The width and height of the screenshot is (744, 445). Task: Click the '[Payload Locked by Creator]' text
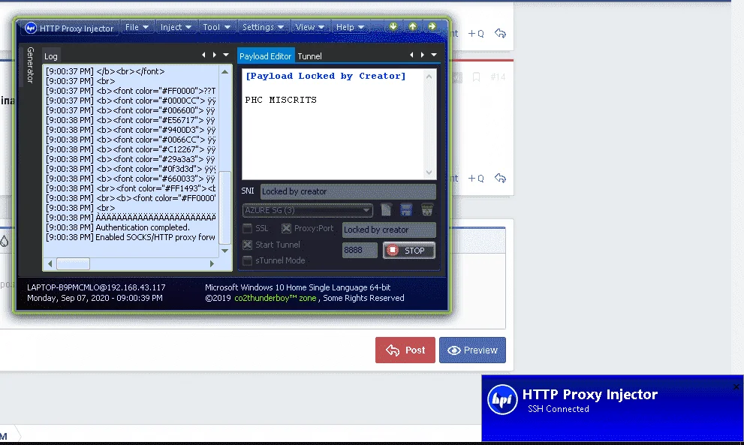point(326,76)
